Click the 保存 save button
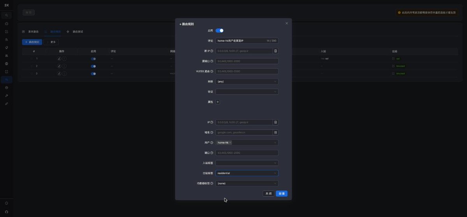The width and height of the screenshot is (467, 217). (28, 12)
